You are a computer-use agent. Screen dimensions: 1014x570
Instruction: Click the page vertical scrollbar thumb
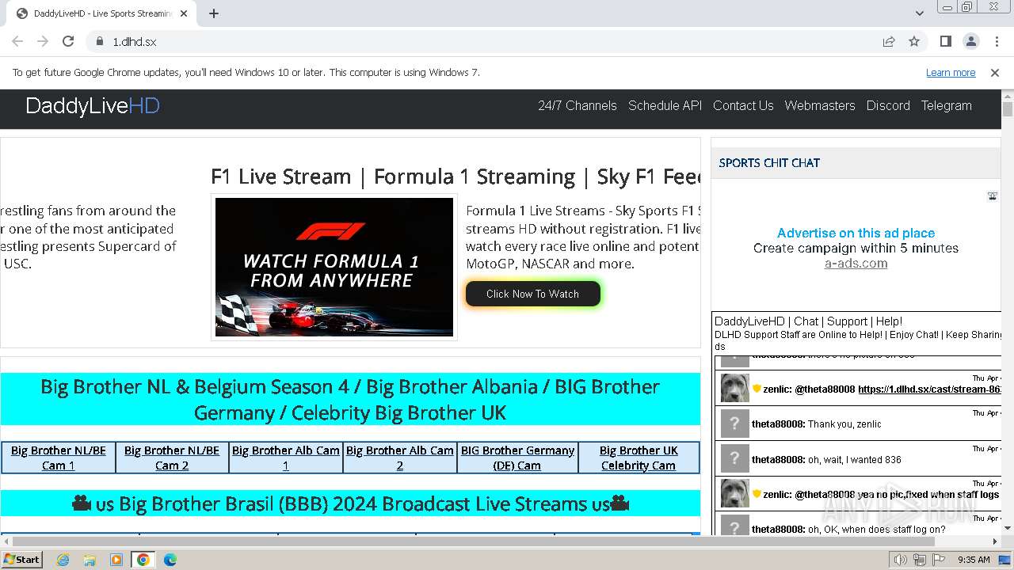(1008, 109)
